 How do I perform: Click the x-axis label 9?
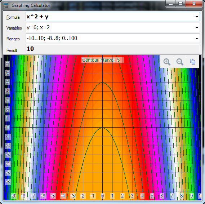[x=191, y=196]
